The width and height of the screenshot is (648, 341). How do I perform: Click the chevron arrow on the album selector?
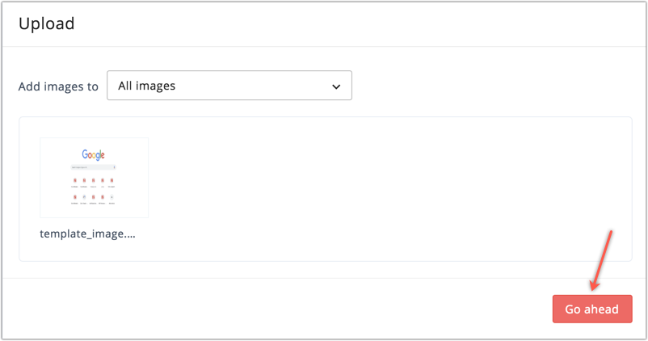(336, 86)
